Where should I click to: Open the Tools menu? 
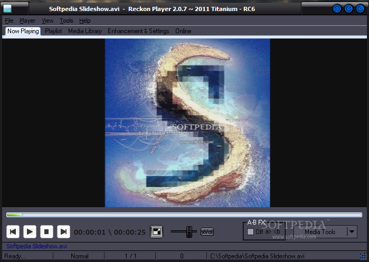[x=67, y=21]
